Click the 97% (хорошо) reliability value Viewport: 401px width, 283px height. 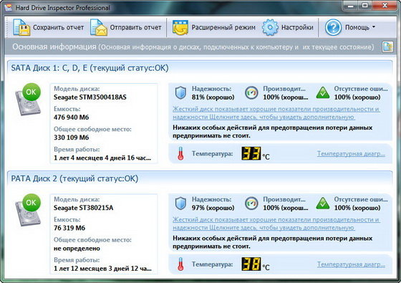[x=213, y=208]
